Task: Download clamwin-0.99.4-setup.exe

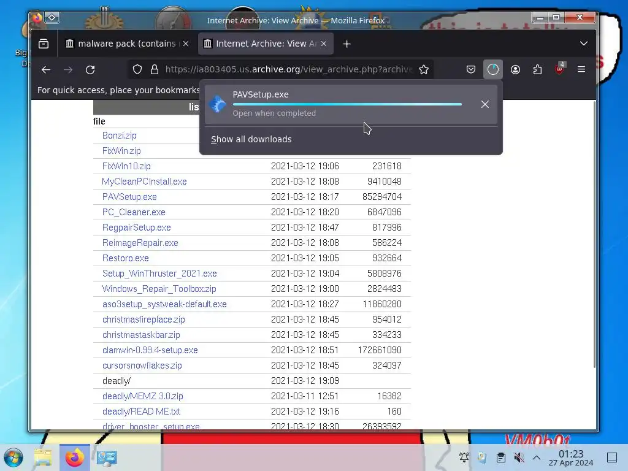Action: point(150,350)
